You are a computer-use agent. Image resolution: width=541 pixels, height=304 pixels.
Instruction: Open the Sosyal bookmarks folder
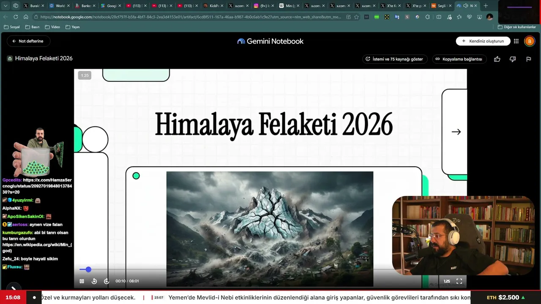coord(11,27)
